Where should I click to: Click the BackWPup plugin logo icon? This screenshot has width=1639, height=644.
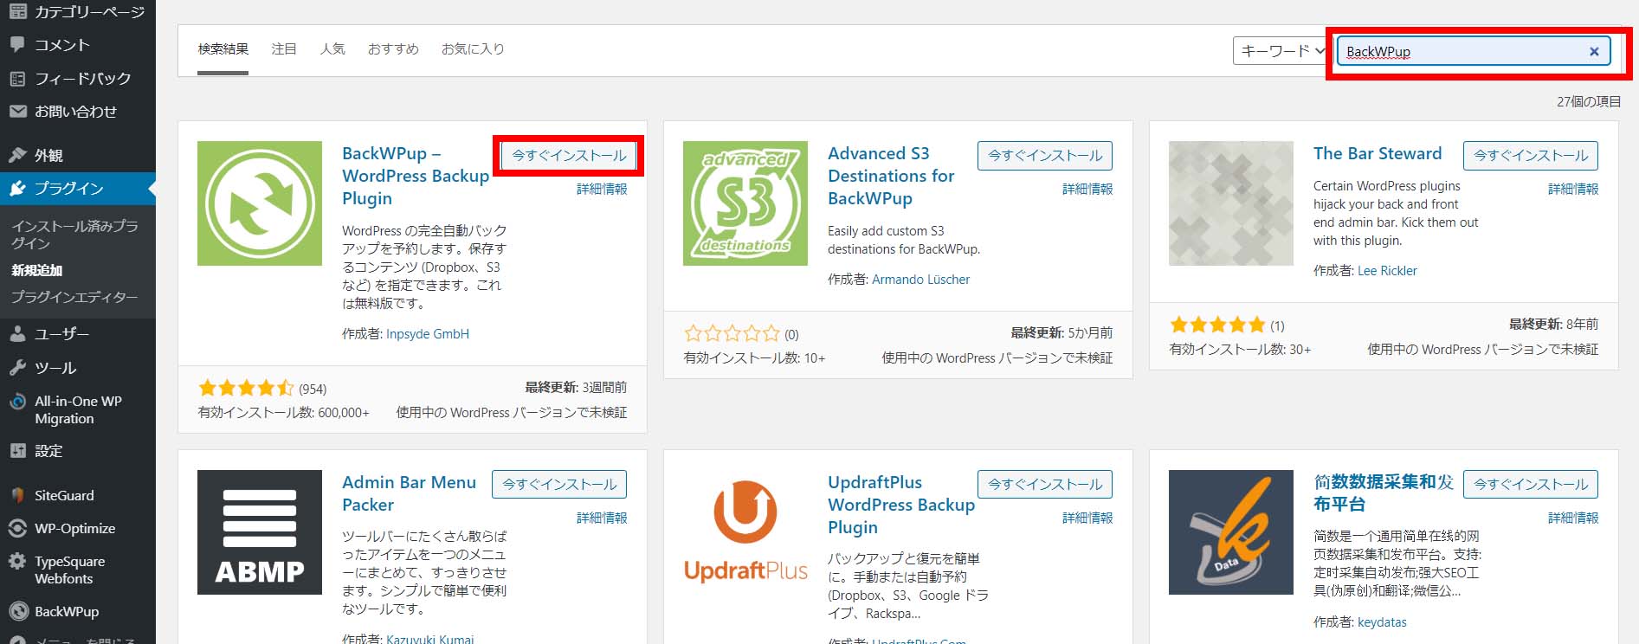259,203
